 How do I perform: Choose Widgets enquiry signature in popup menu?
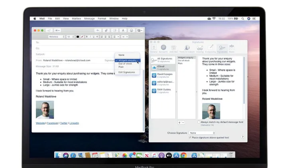(128, 60)
